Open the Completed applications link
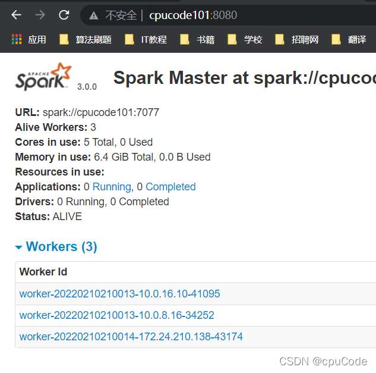Viewport: 376px width, 373px height. tap(170, 187)
